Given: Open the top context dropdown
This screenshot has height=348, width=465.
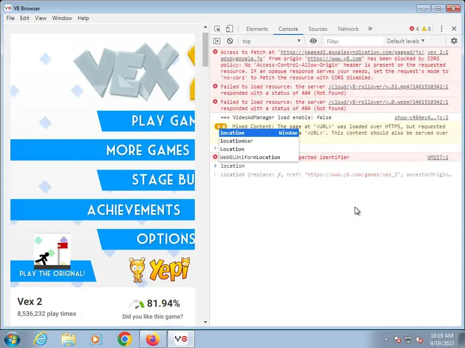Looking at the screenshot, I should tap(272, 41).
